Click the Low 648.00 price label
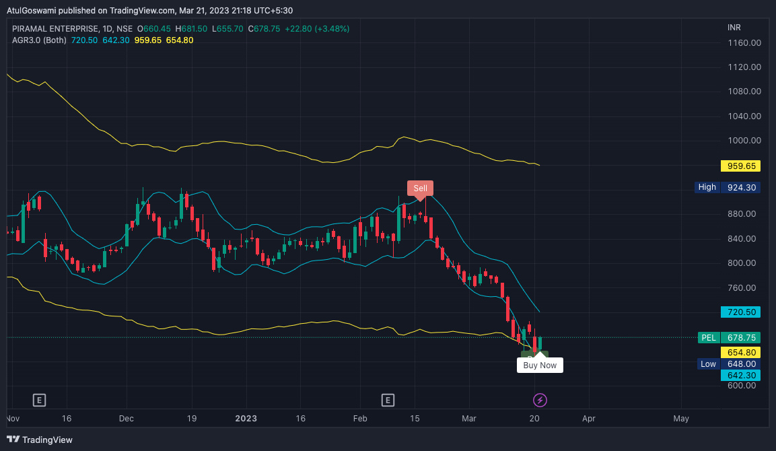Viewport: 776px width, 451px height. click(728, 364)
